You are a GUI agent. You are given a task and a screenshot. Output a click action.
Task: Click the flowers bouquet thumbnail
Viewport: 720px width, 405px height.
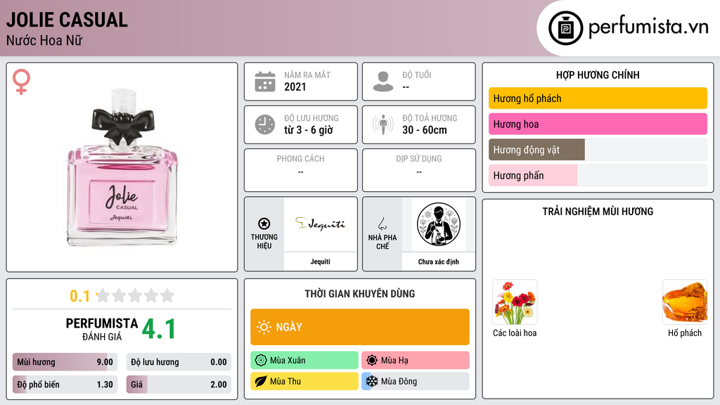(515, 302)
